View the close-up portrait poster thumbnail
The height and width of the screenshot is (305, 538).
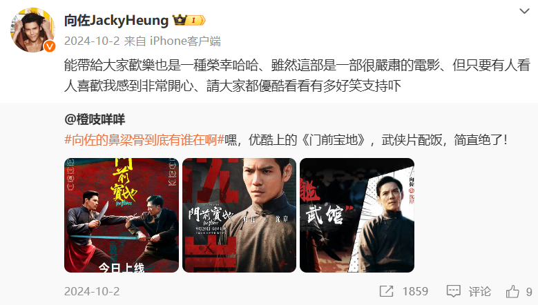pos(239,215)
